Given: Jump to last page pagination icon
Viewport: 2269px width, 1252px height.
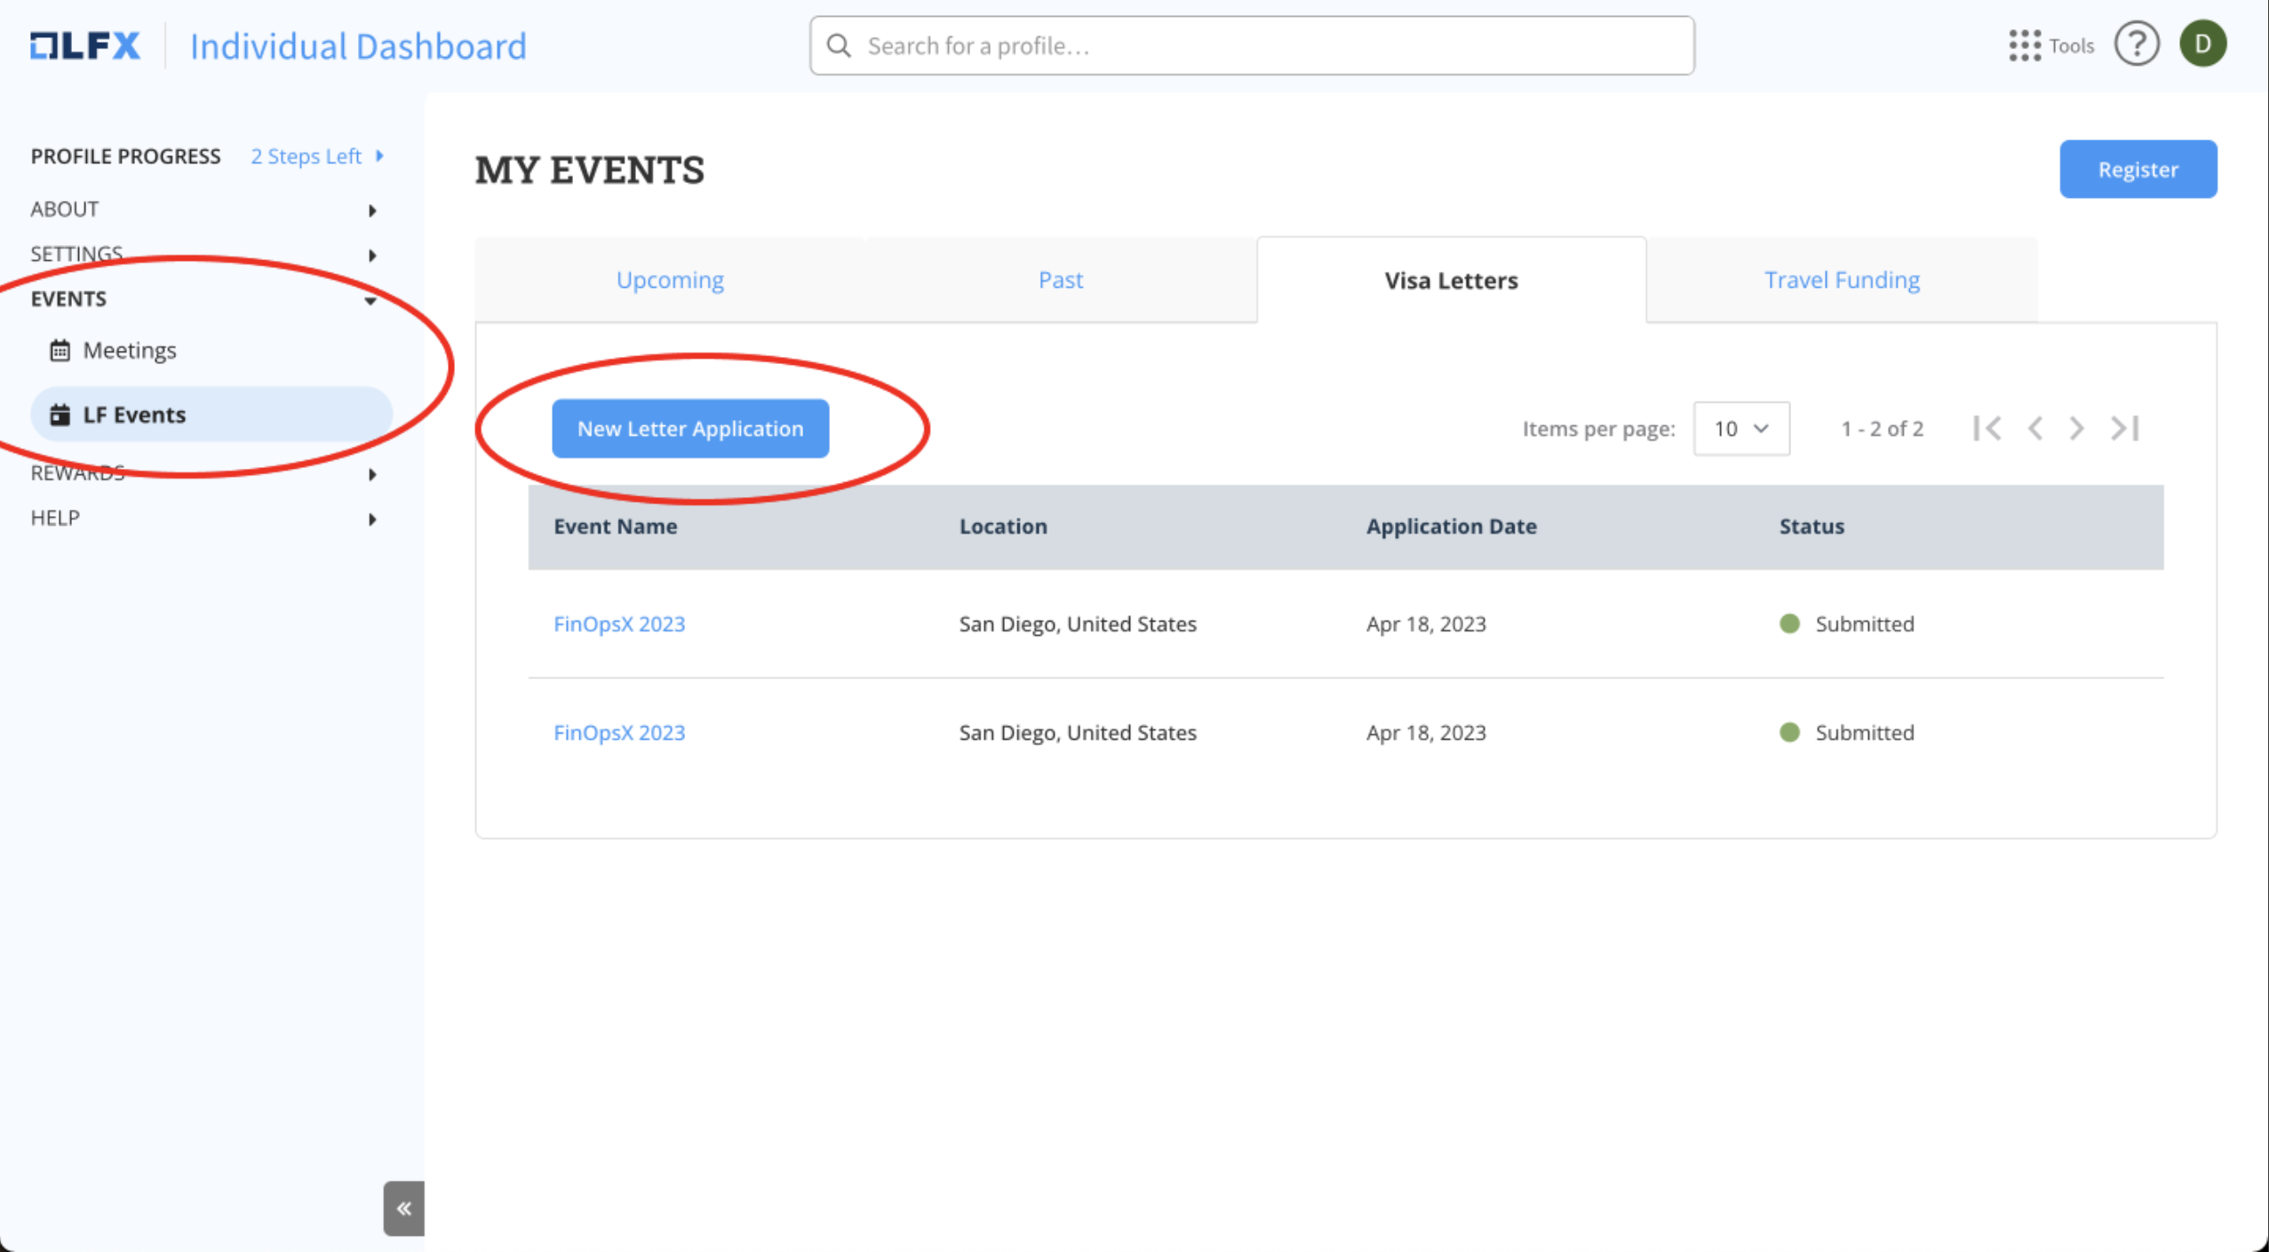Looking at the screenshot, I should coord(2125,429).
